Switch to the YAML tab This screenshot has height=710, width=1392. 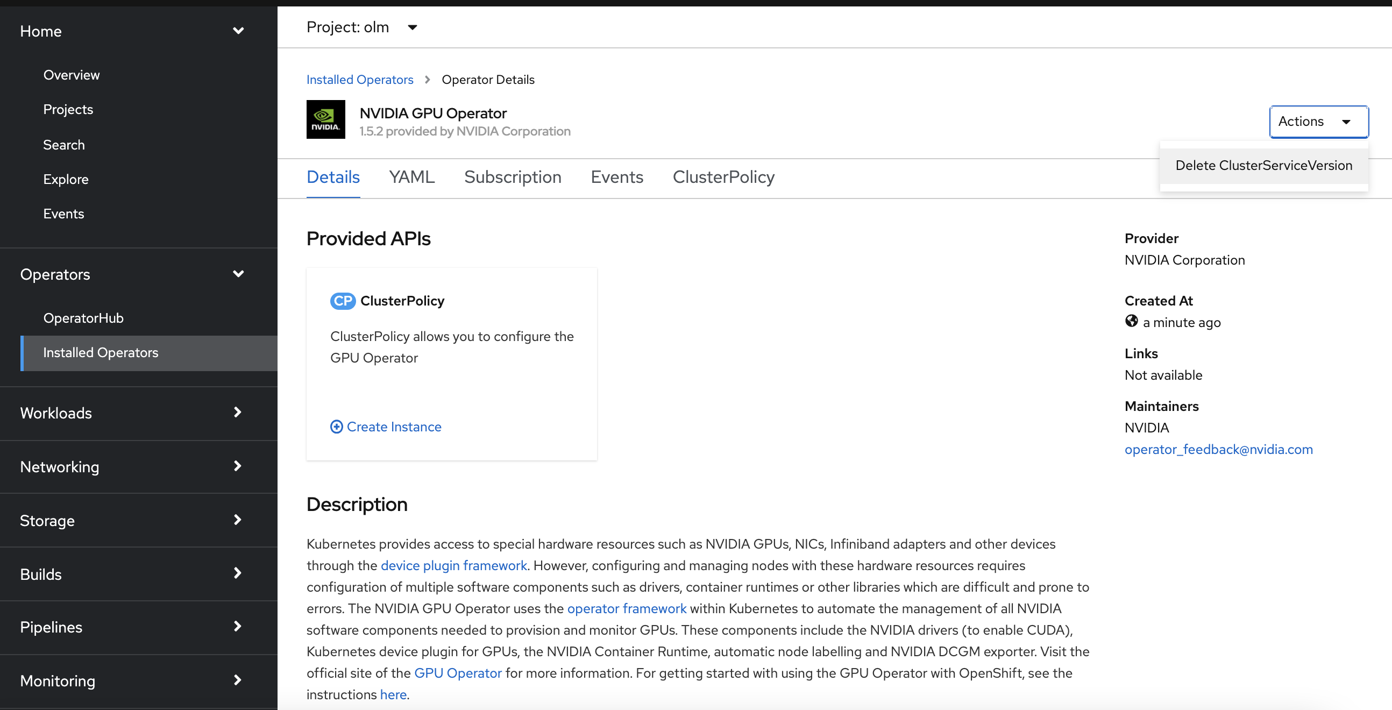pyautogui.click(x=411, y=176)
